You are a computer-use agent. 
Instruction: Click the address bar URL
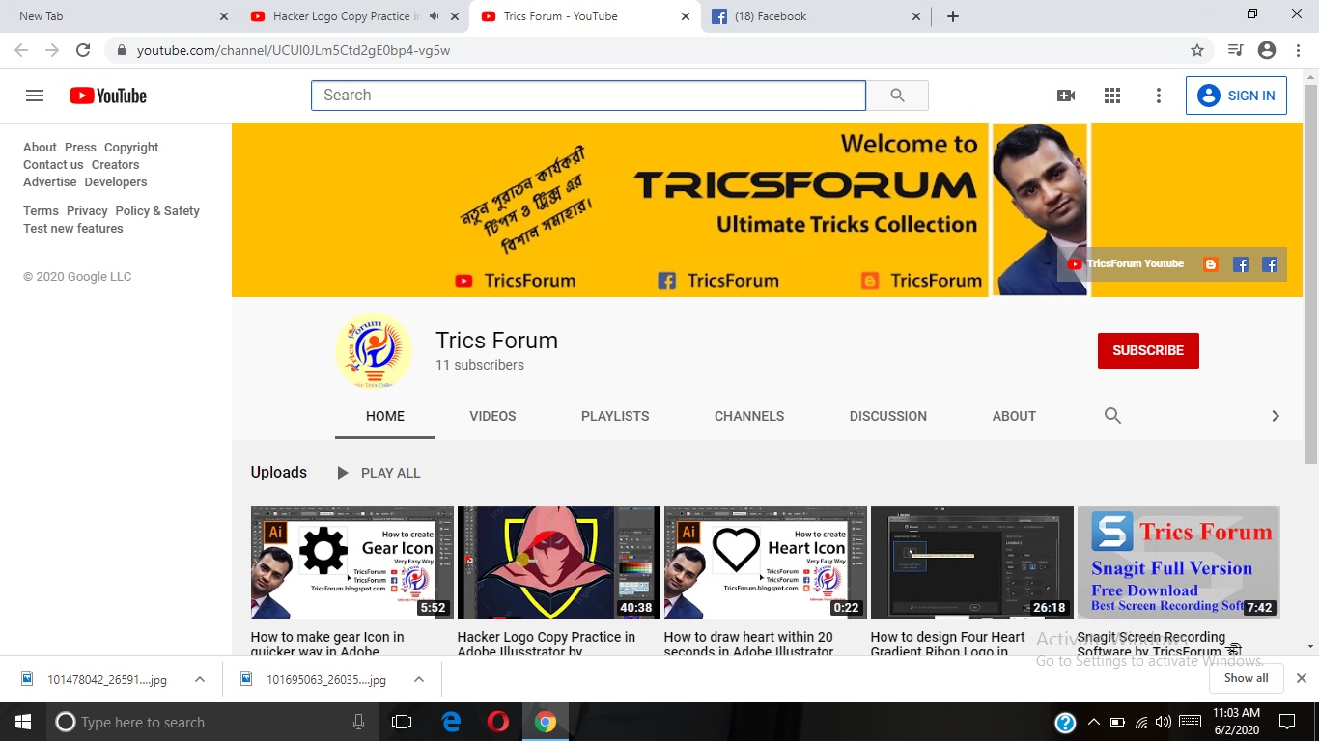click(x=294, y=50)
